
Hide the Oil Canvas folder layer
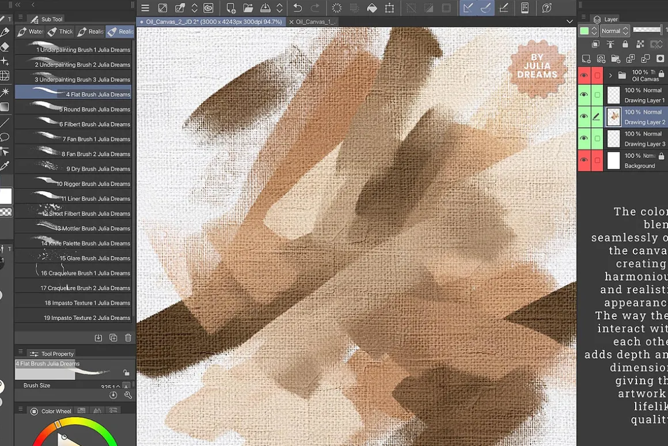pos(584,75)
